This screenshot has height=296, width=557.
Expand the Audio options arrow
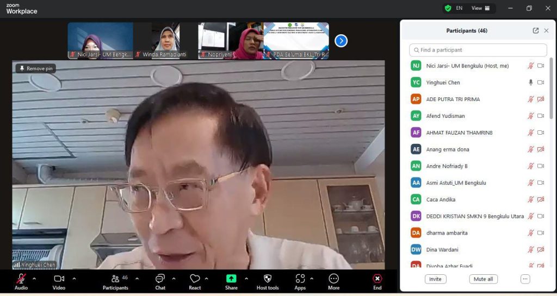click(x=34, y=279)
